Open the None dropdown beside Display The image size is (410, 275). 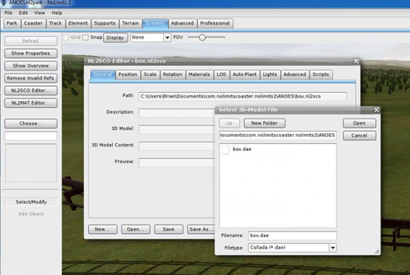click(x=150, y=38)
